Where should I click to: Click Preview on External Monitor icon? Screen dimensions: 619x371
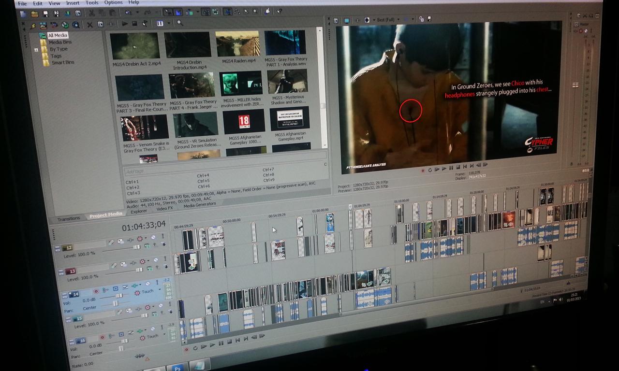pos(347,20)
